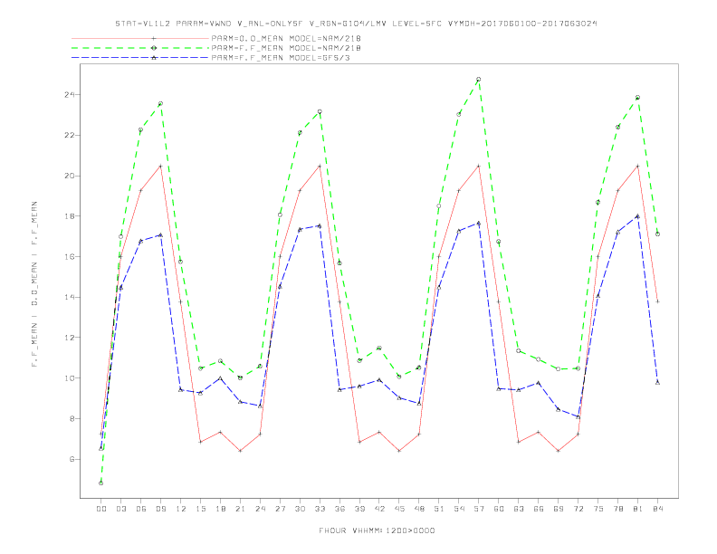Click x-axis forecast hour label 18

point(220,509)
